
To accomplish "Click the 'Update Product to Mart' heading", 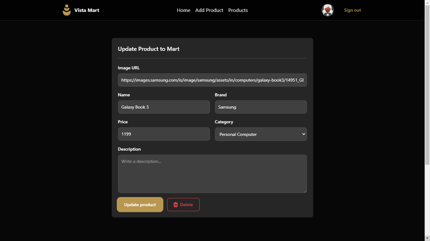I will (x=149, y=49).
